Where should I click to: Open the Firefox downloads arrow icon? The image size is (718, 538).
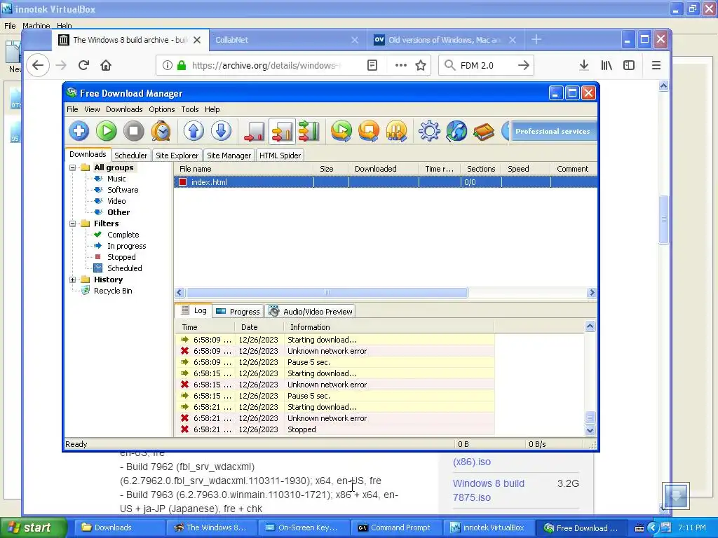(x=584, y=65)
